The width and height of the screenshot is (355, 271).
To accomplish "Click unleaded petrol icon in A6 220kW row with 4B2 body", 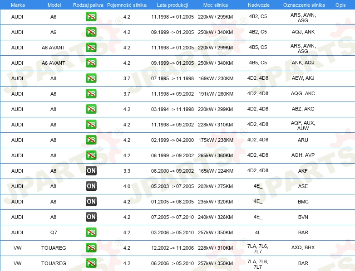I will click(91, 17).
